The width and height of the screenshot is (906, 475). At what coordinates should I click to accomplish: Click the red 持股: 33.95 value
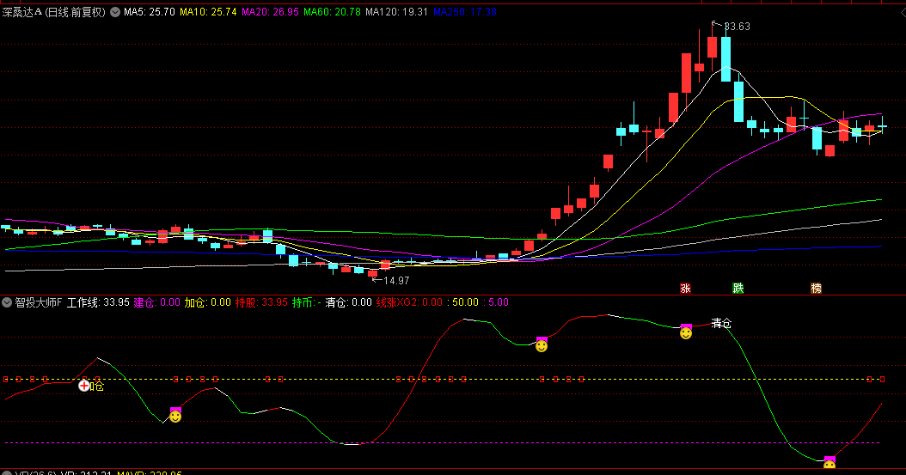(261, 302)
